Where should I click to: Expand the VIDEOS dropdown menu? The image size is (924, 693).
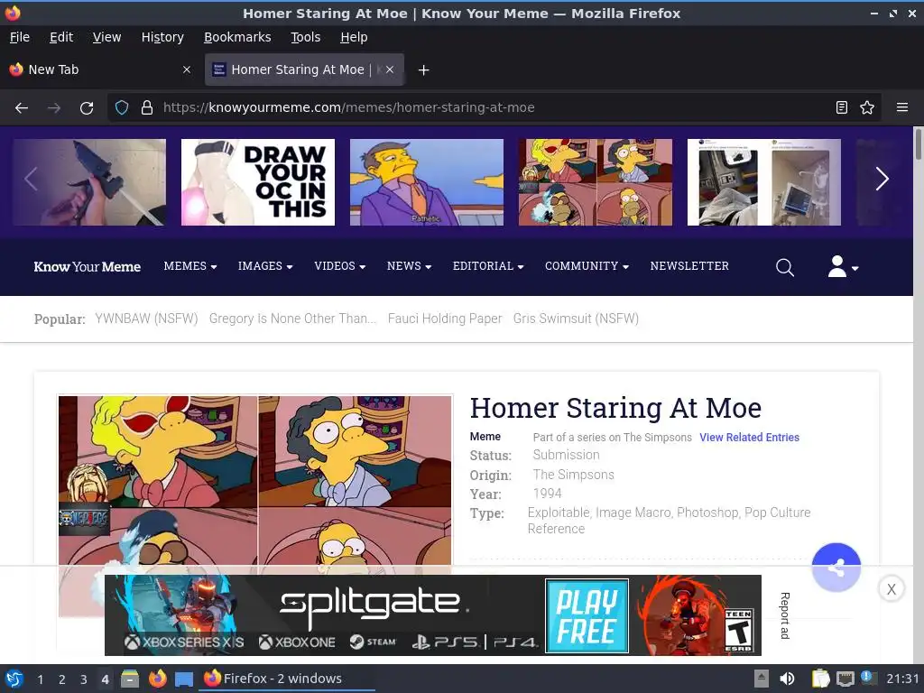[340, 266]
